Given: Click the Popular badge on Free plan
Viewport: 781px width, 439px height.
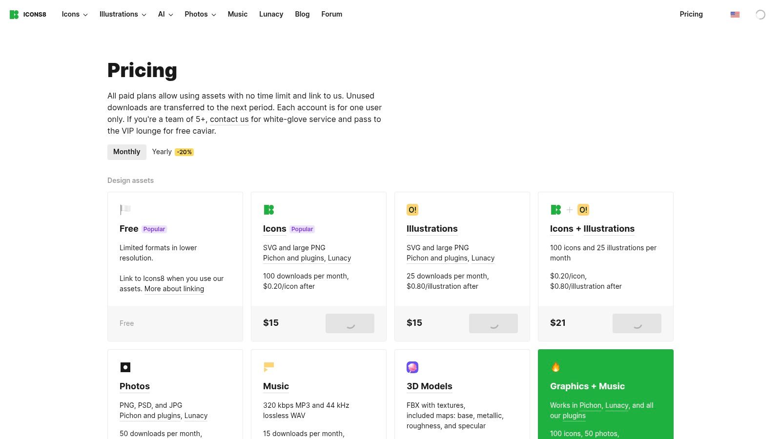Looking at the screenshot, I should (x=154, y=229).
